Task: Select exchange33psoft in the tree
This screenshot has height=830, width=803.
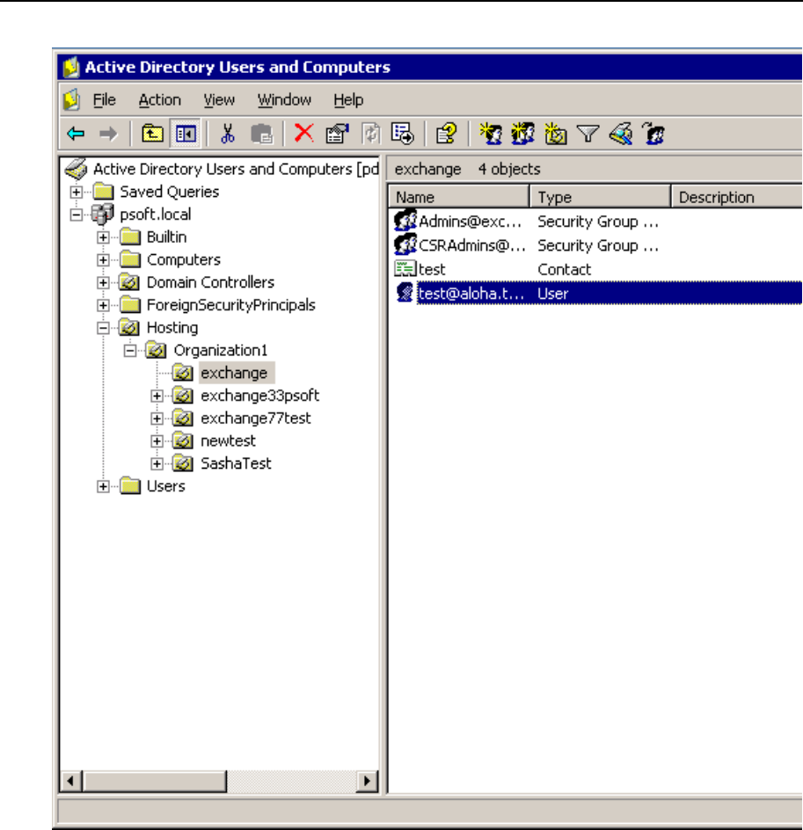Action: (260, 396)
